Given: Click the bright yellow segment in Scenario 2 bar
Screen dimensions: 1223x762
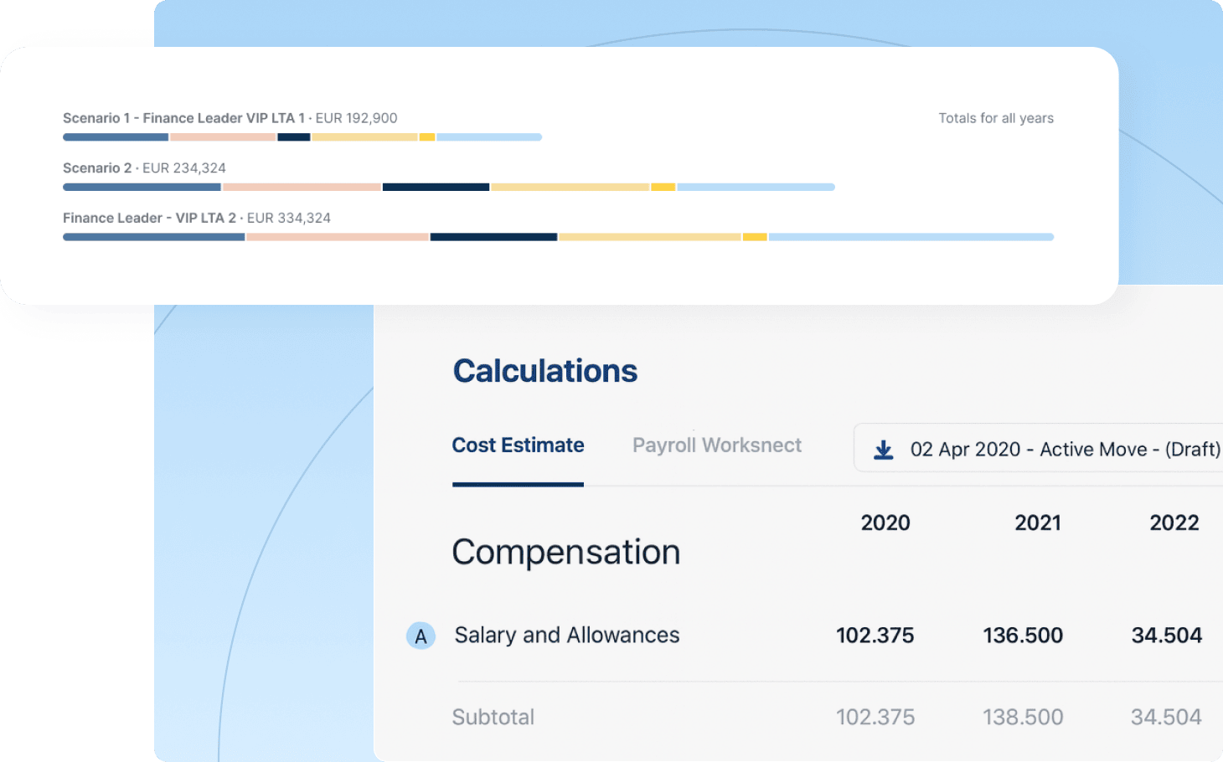Looking at the screenshot, I should click(663, 188).
